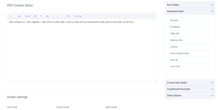Click the {ARF_Country} shortcode text

tap(68, 22)
